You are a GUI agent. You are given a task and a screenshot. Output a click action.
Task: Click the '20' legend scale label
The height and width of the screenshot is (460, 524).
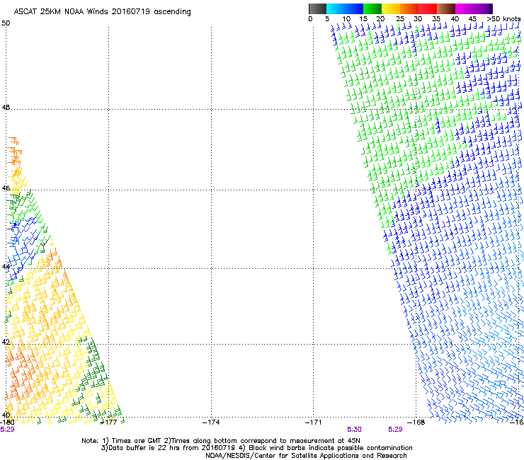[x=380, y=19]
